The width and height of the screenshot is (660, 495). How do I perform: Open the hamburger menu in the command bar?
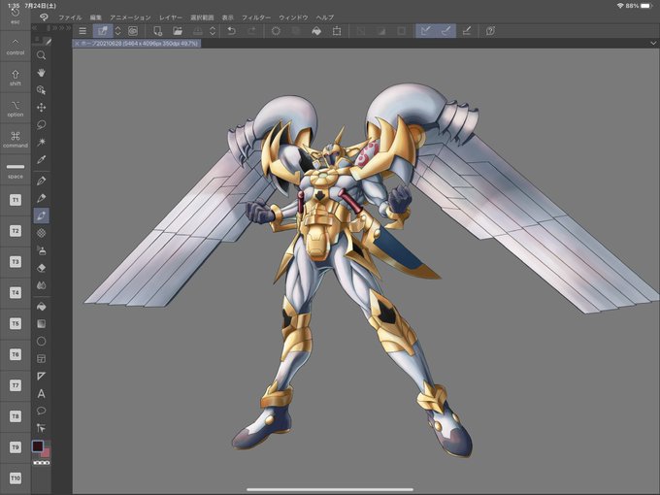coord(82,31)
